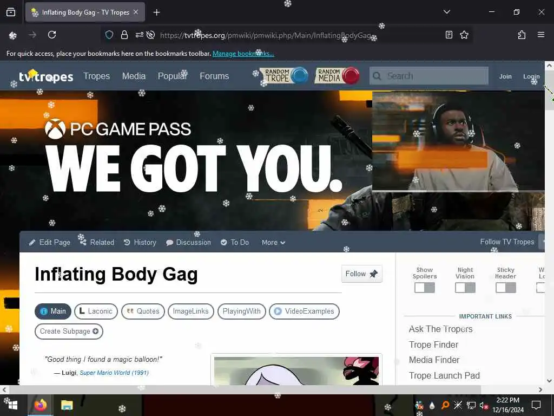Viewport: 554px width, 416px height.
Task: Toggle the Sticky Header switch
Action: 506,288
